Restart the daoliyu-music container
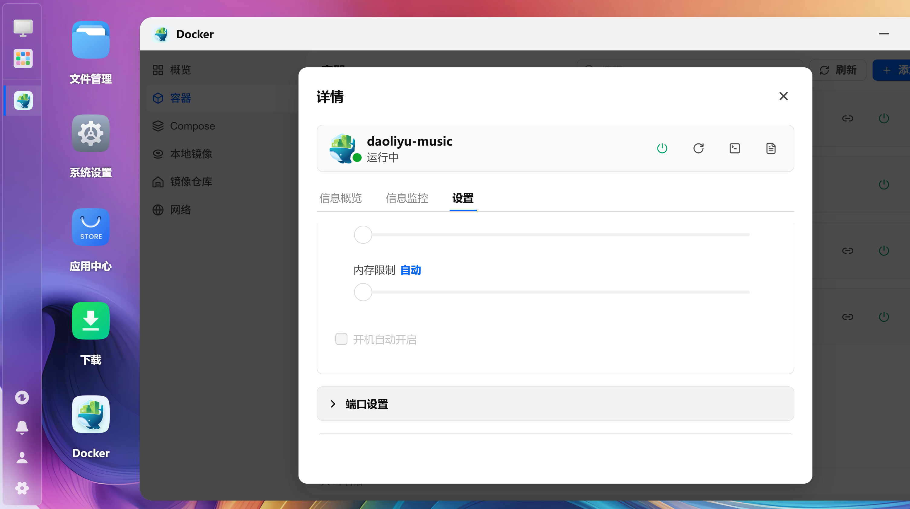This screenshot has height=509, width=910. 699,148
